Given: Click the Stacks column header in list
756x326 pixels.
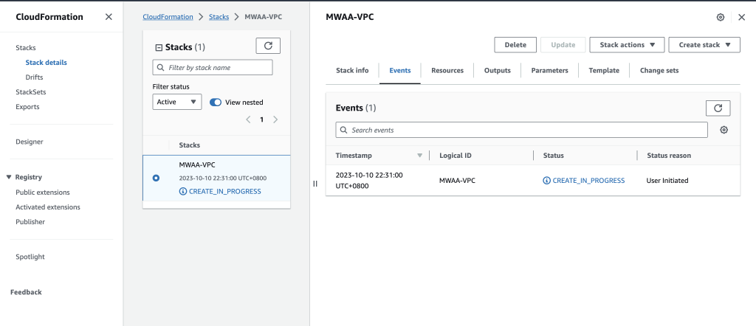Looking at the screenshot, I should point(190,145).
